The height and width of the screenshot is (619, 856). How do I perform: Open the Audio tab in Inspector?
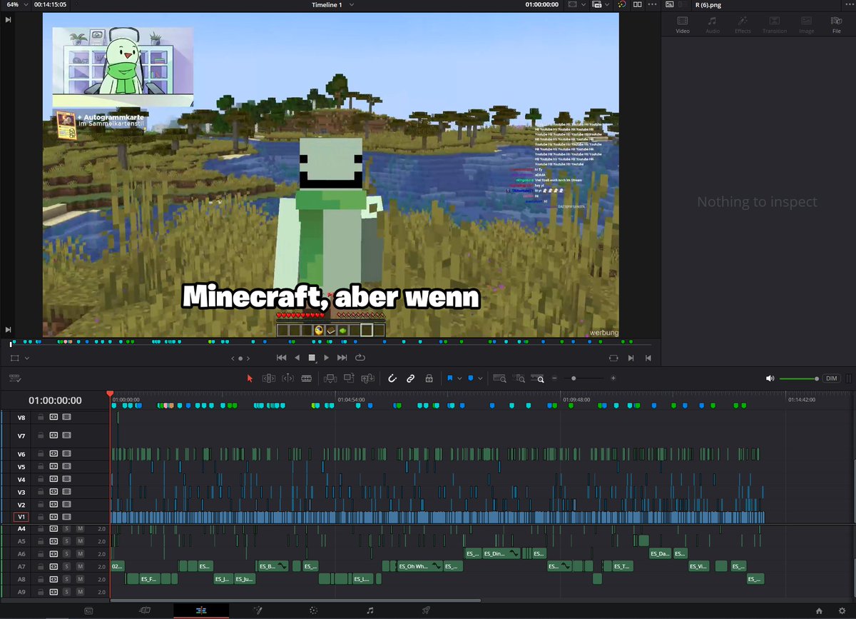[713, 25]
